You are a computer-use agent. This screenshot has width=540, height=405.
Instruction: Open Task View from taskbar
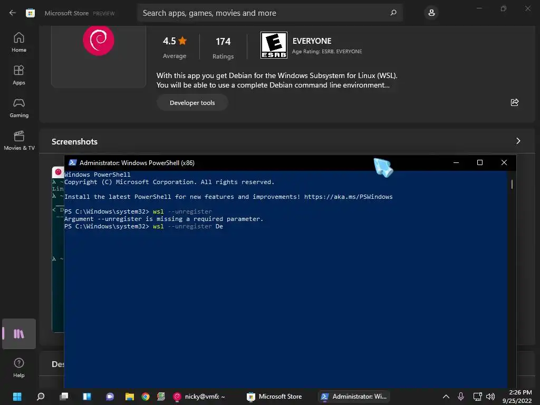[x=64, y=397]
